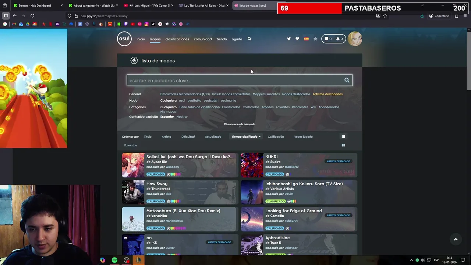This screenshot has width=471, height=265.
Task: Open the inicio navigation menu
Action: coord(141,39)
